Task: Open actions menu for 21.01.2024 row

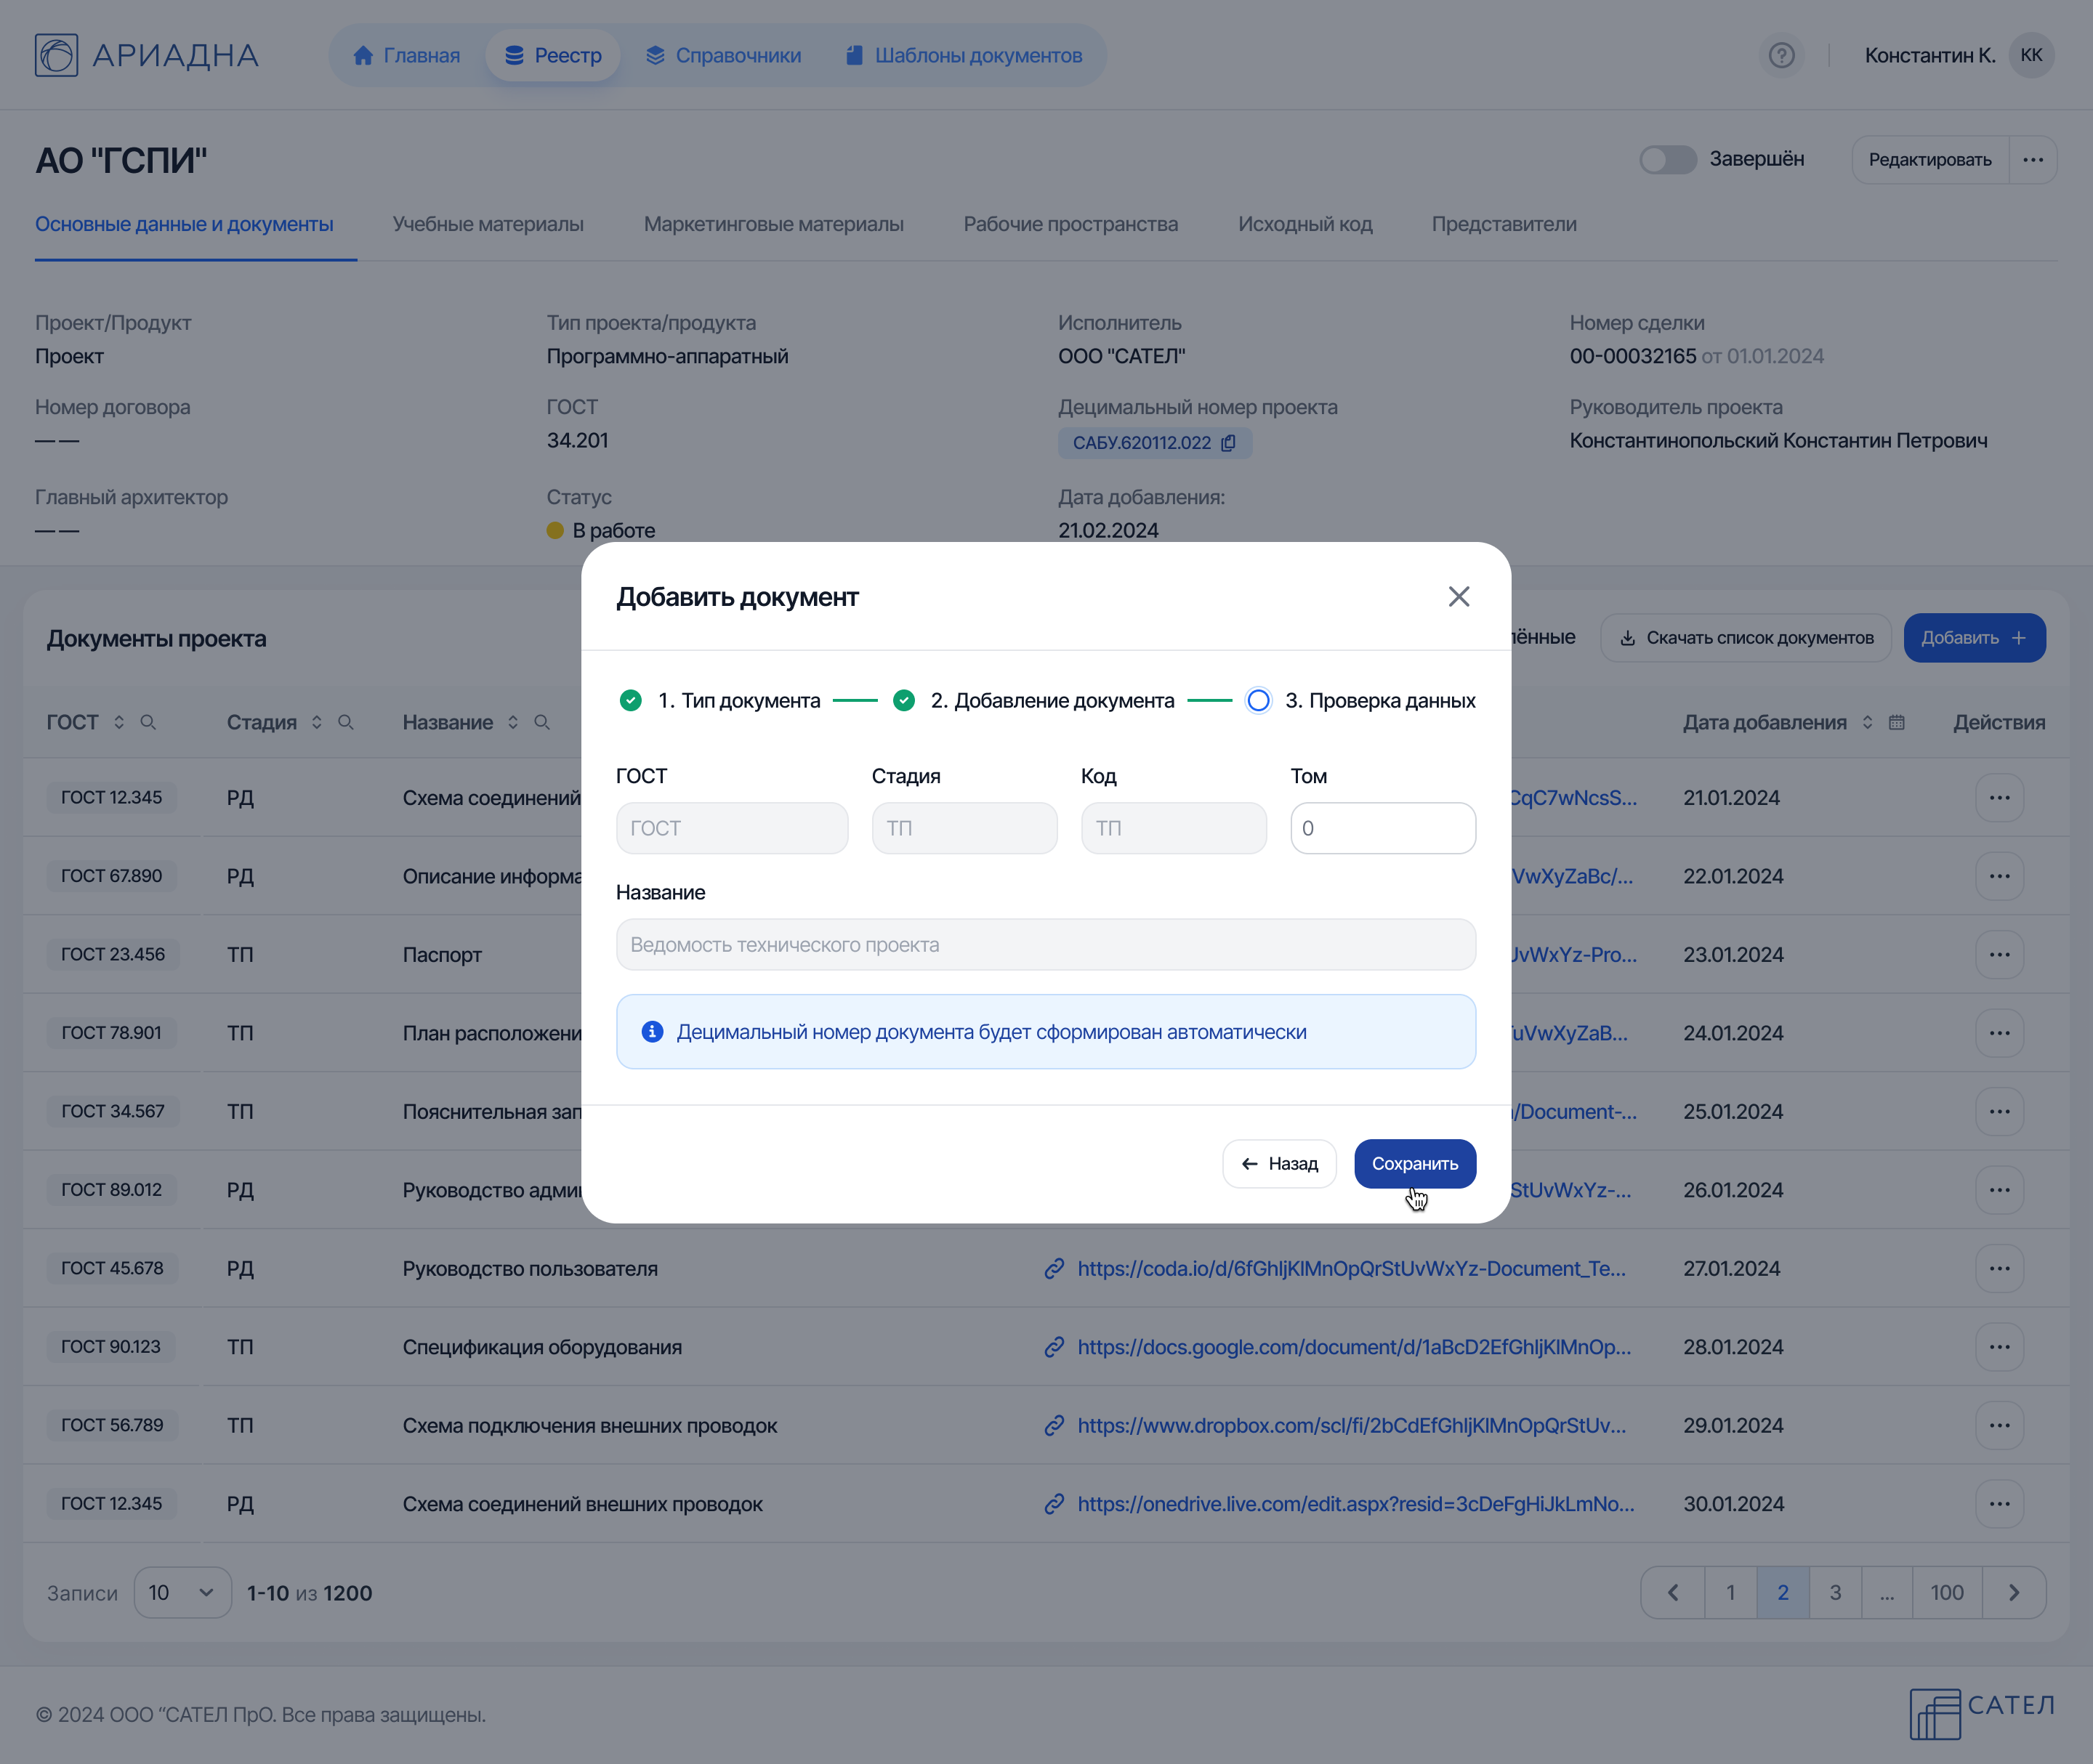Action: [2000, 798]
